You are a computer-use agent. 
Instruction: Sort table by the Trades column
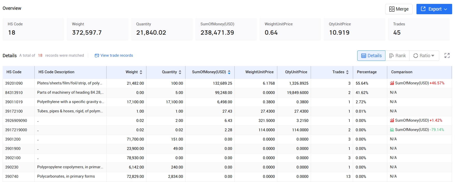[x=347, y=72]
